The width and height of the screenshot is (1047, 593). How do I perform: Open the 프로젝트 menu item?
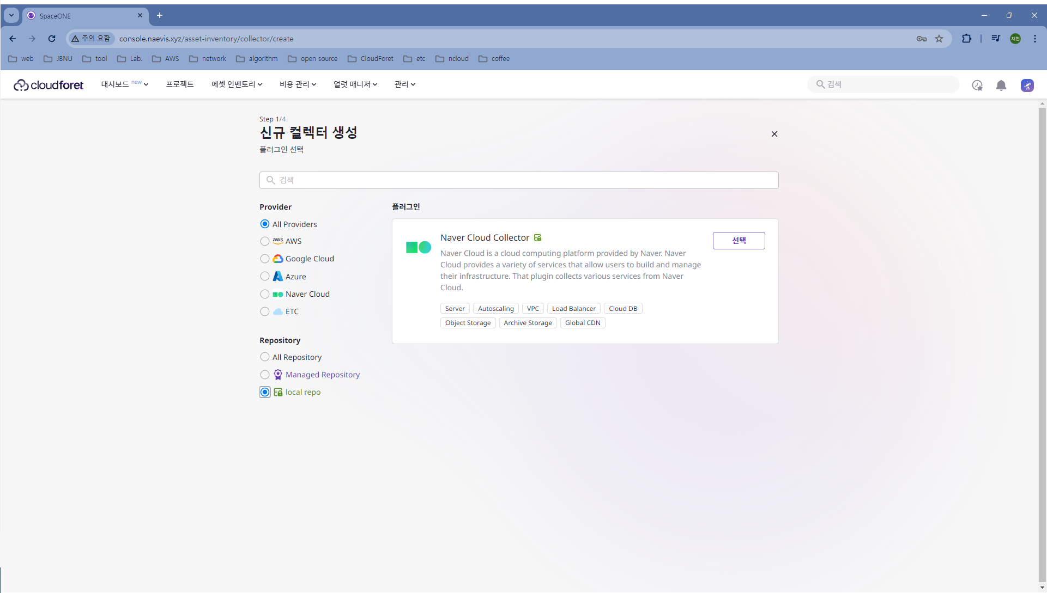click(x=180, y=84)
